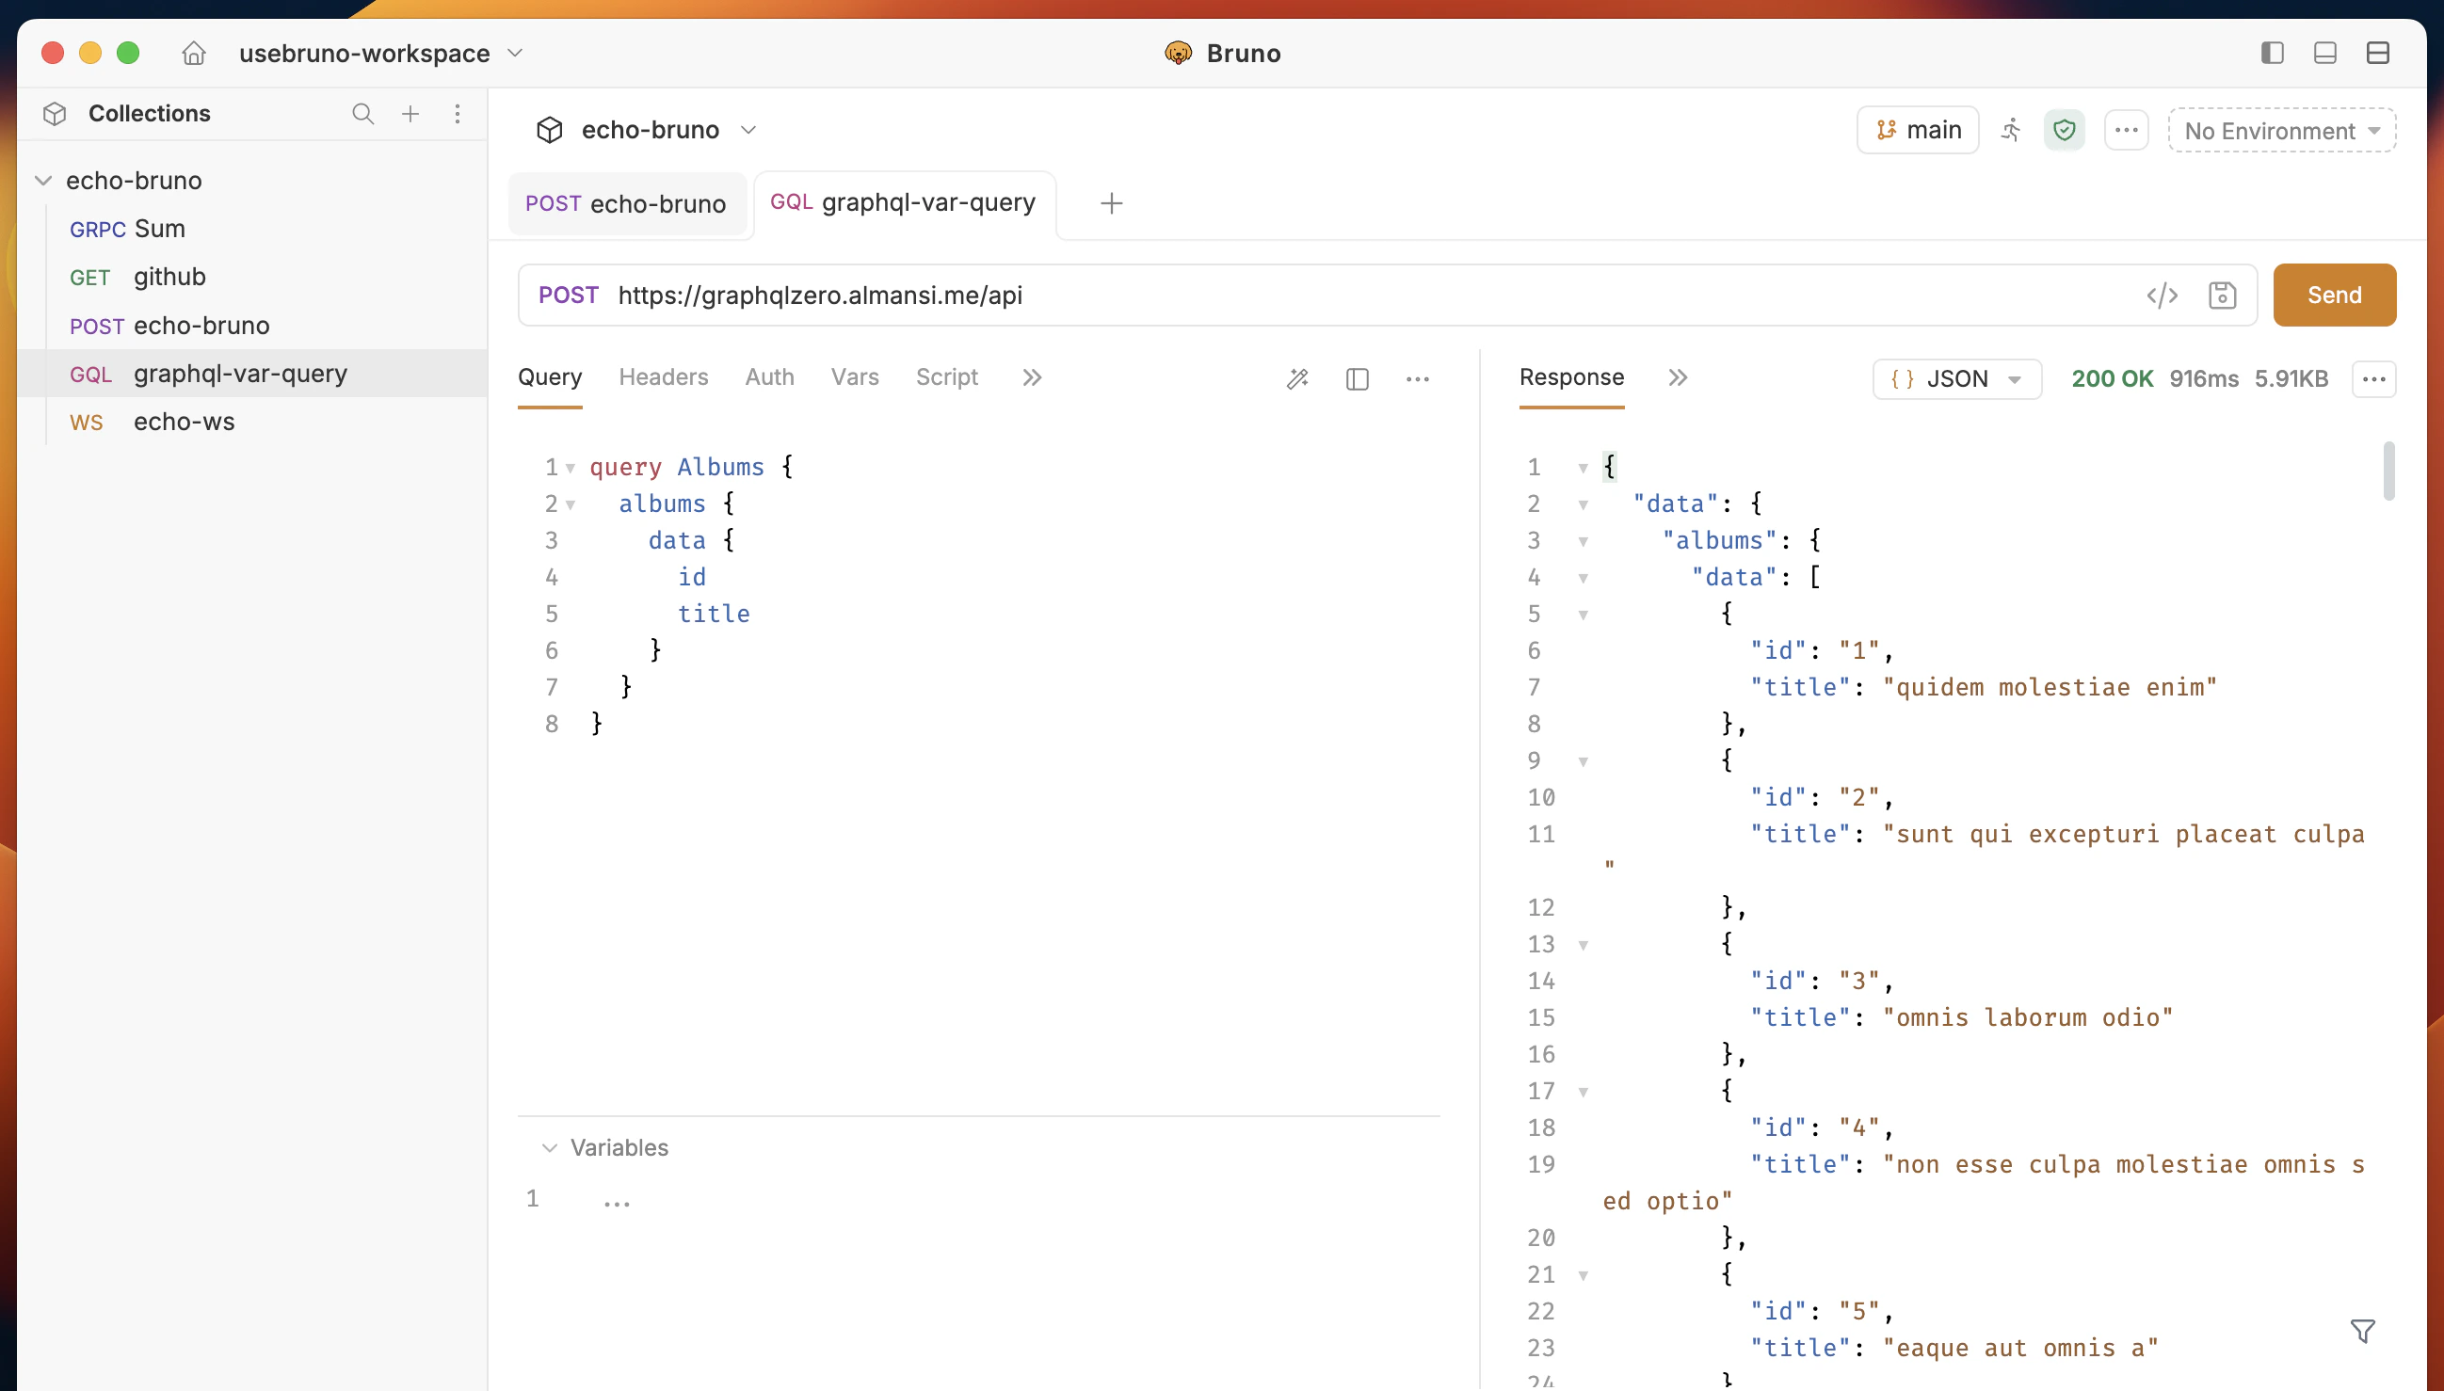
Task: Run the collection runner
Action: [x=2010, y=130]
